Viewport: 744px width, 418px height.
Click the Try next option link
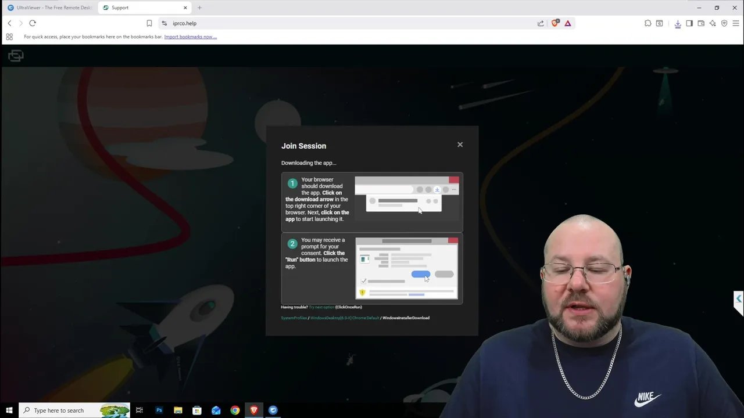pyautogui.click(x=321, y=307)
